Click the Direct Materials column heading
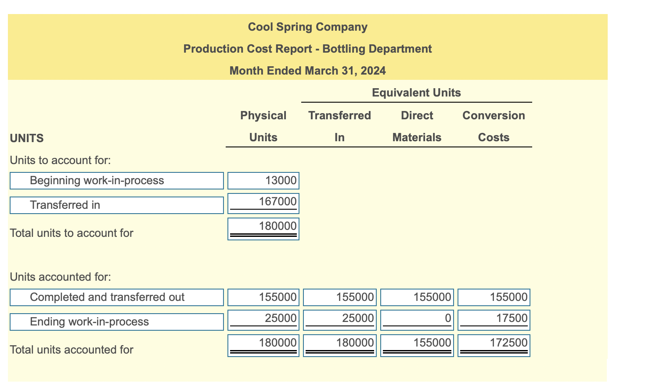This screenshot has width=656, height=386. coord(417,126)
